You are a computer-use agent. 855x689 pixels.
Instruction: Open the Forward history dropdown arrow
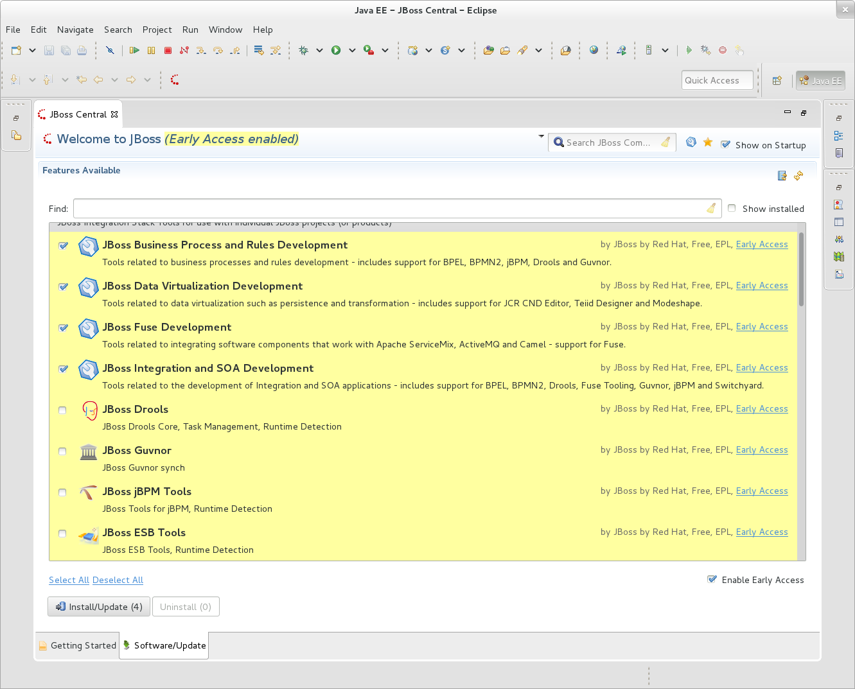[x=147, y=80]
